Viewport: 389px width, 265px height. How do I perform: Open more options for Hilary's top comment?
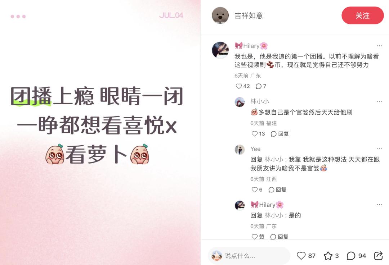coord(379,46)
